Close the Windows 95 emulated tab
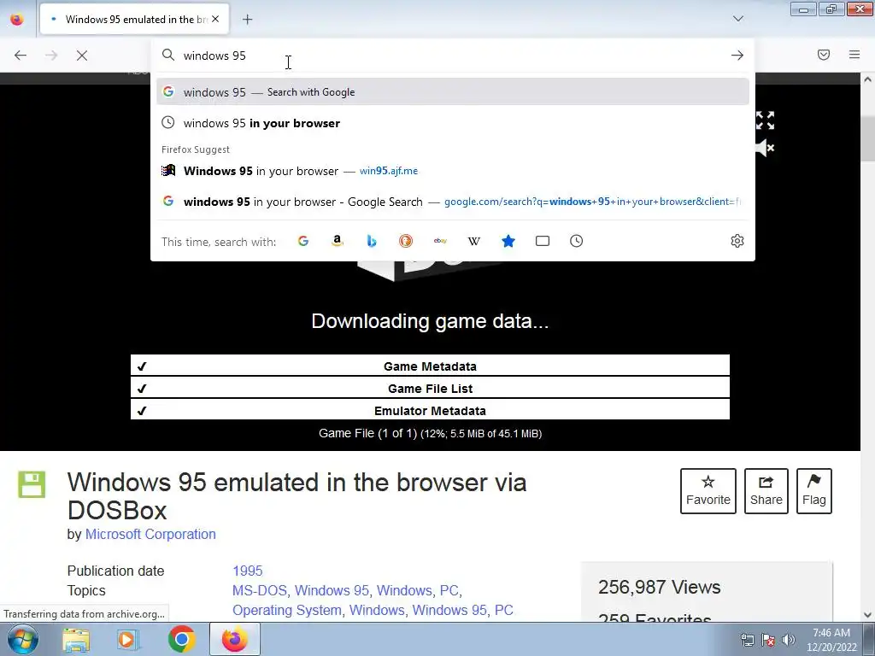875x656 pixels. tap(215, 19)
